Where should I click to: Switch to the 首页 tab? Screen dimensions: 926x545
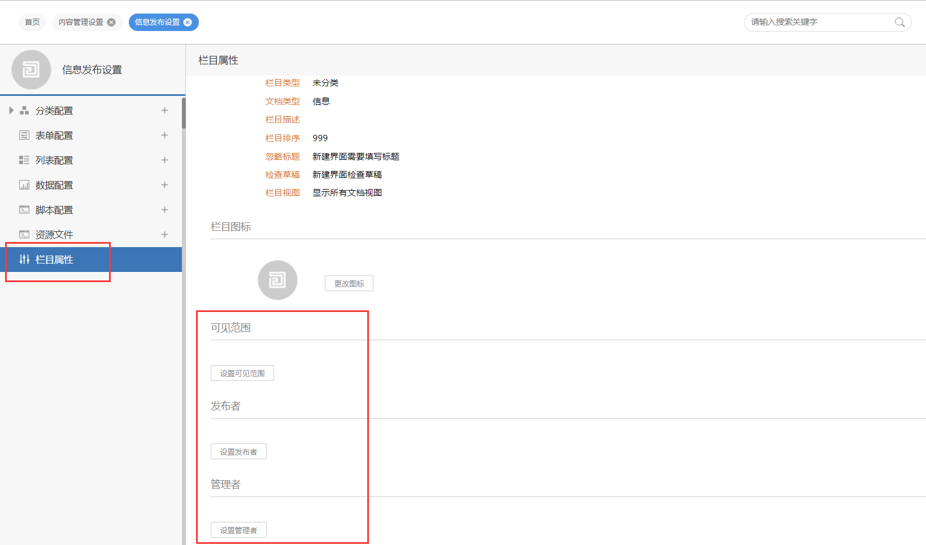32,23
